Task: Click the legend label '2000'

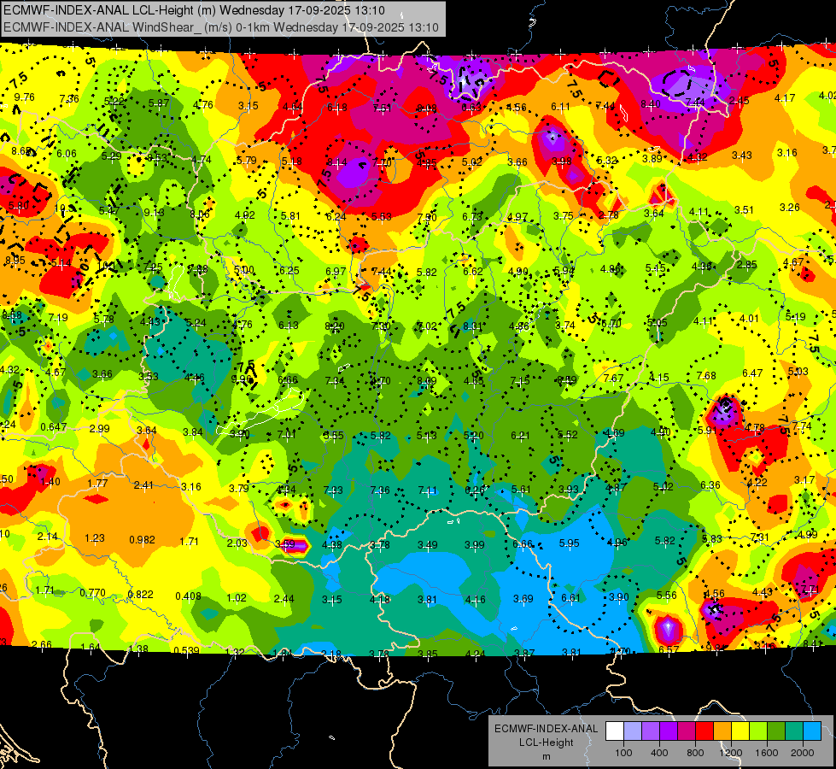Action: 803,753
